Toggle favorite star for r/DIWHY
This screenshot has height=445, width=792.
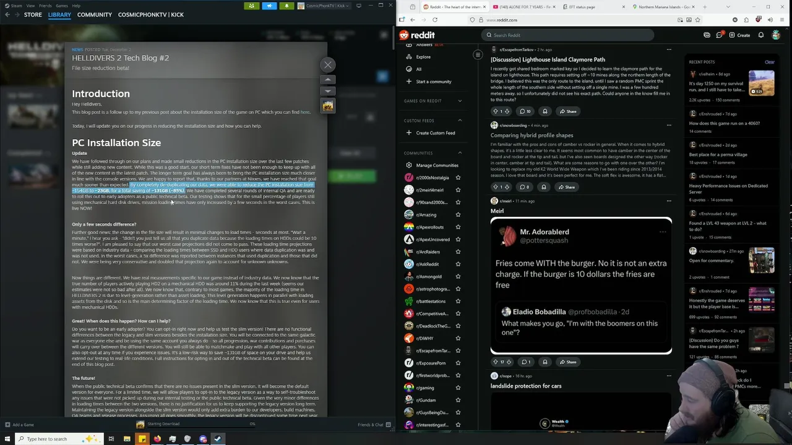tap(458, 338)
